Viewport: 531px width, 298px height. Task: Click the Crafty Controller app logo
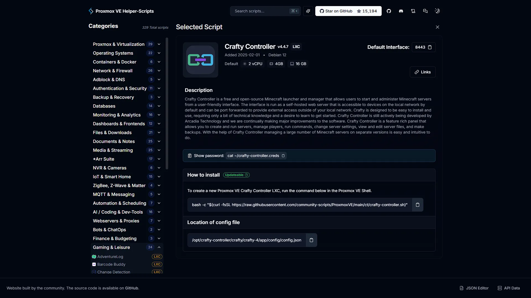201,60
